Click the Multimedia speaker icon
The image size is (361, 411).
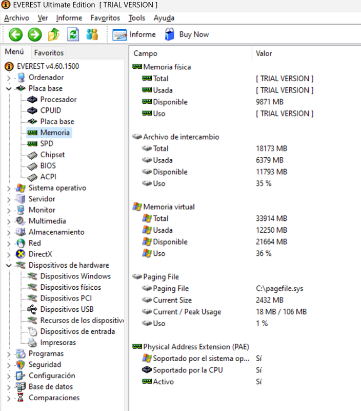pos(21,221)
